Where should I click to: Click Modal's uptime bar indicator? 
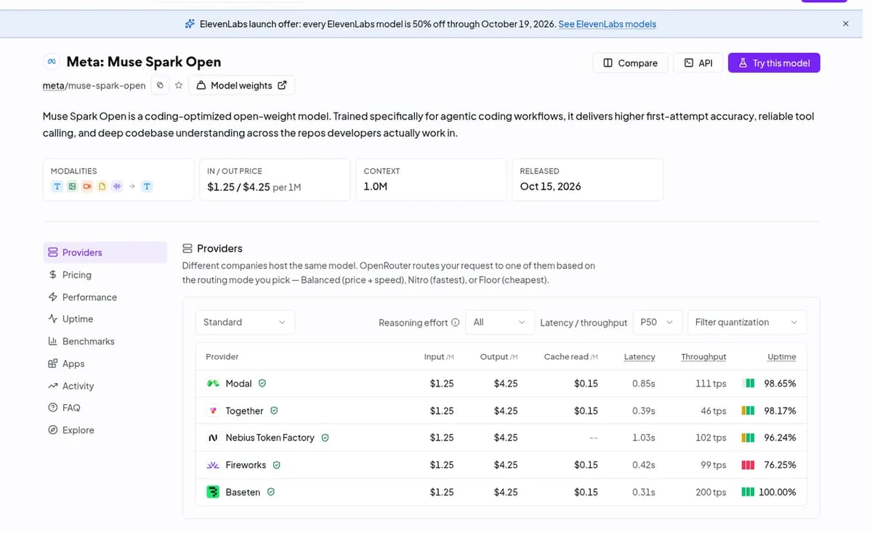748,383
